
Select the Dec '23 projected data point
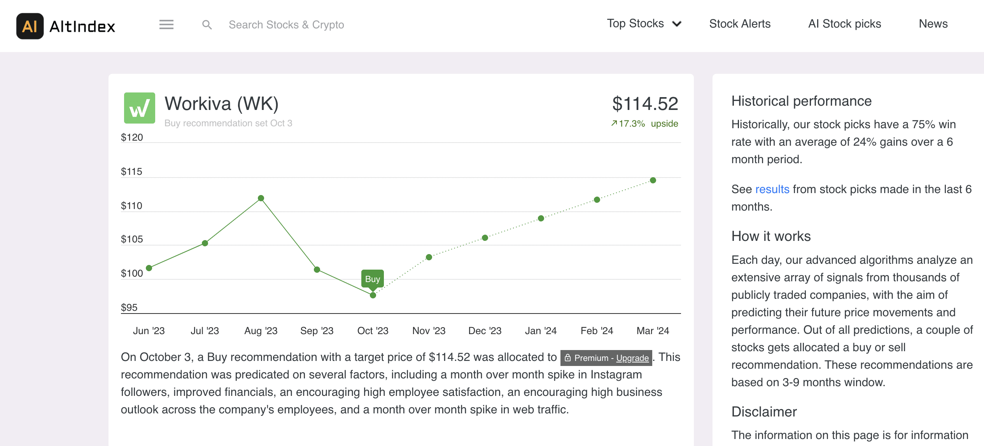[485, 238]
